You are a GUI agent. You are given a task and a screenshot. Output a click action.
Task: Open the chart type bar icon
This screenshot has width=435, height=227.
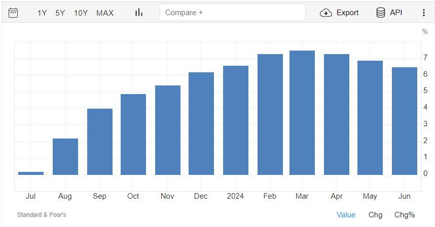139,13
